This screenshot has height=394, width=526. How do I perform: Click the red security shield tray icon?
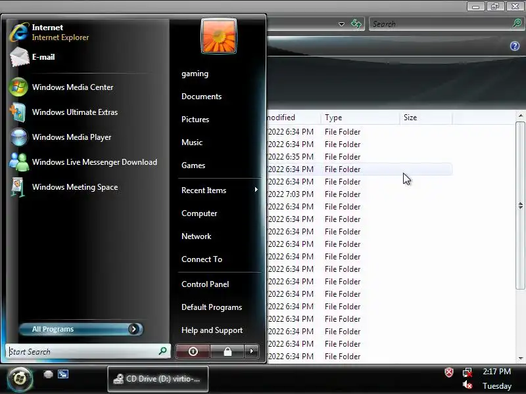[x=449, y=372]
